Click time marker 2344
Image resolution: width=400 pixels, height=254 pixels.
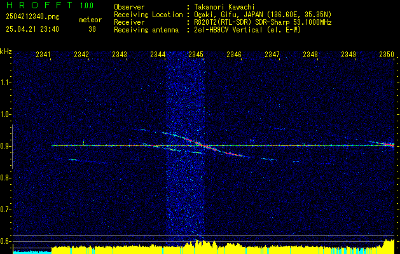(158, 54)
